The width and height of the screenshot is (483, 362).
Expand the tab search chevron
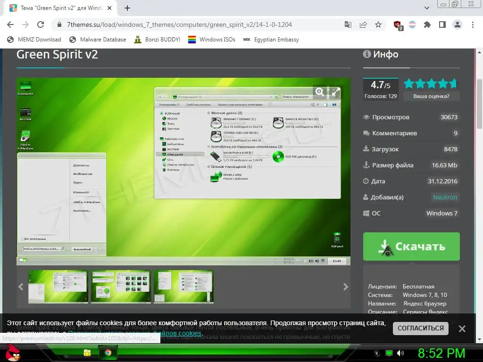point(426,8)
